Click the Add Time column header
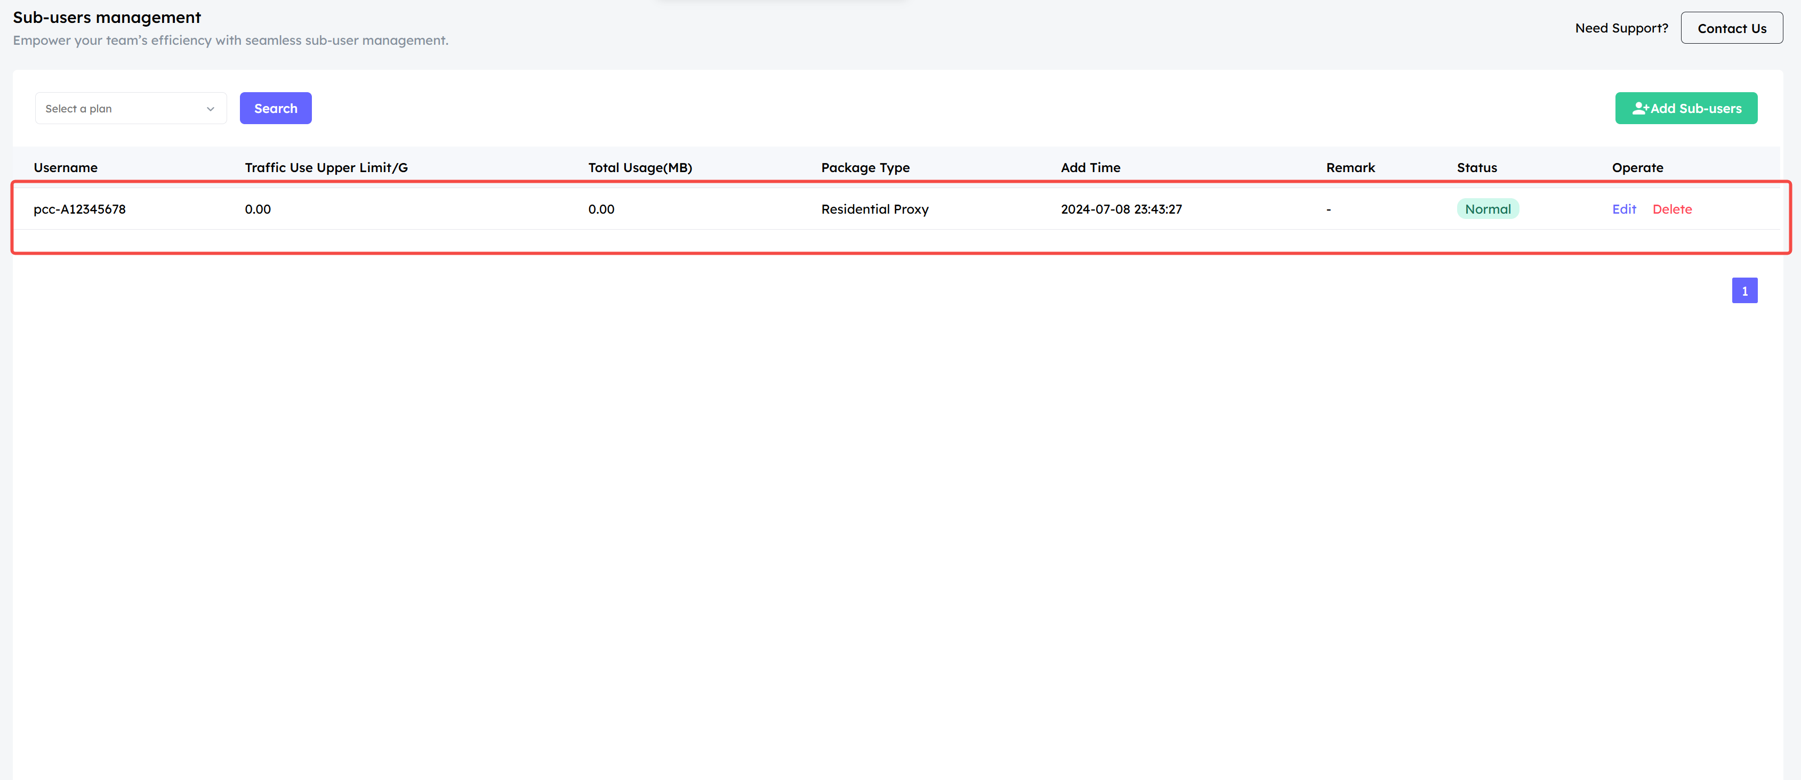1801x780 pixels. click(1091, 168)
